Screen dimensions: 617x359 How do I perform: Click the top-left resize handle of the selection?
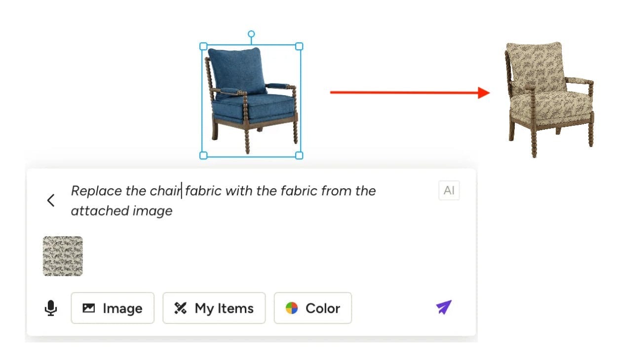(x=203, y=46)
